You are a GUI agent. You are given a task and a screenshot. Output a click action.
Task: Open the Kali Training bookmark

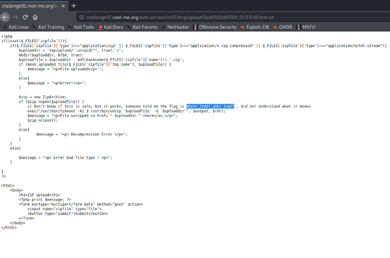tap(48, 27)
